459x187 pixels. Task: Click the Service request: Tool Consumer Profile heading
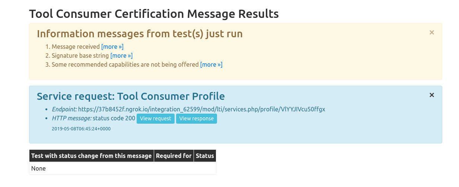[x=131, y=96]
